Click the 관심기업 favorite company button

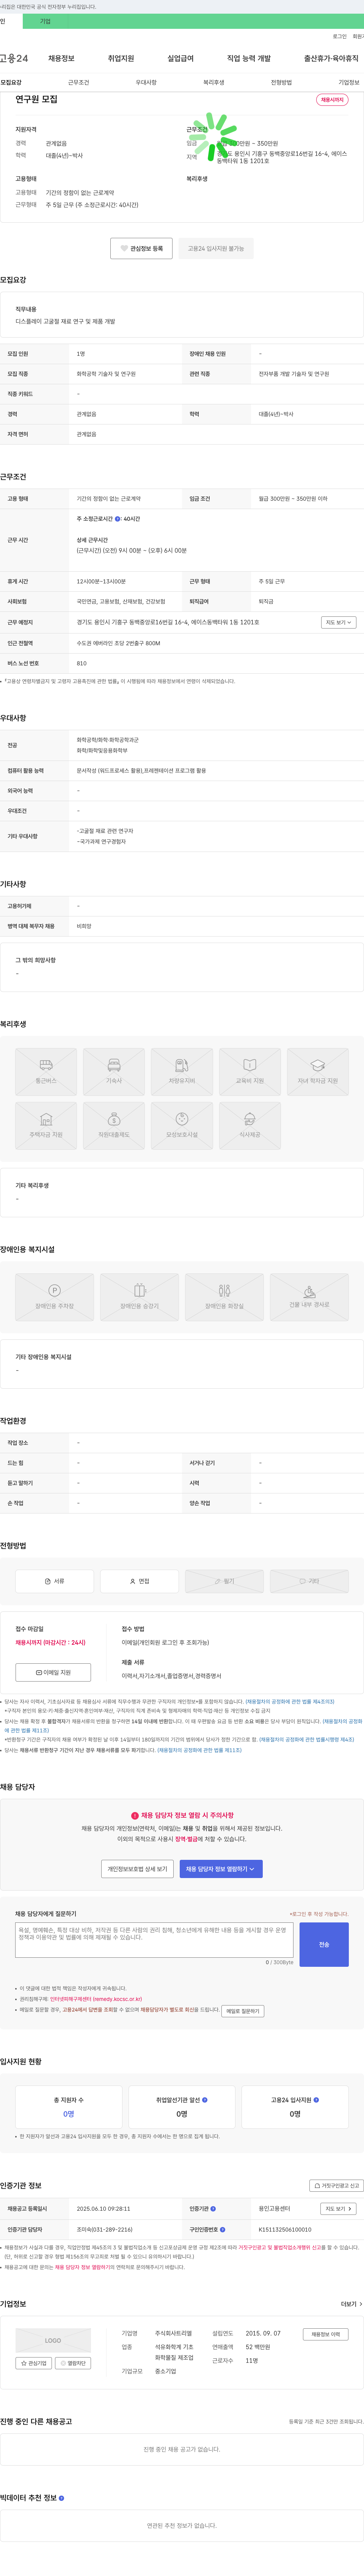pyautogui.click(x=34, y=2363)
